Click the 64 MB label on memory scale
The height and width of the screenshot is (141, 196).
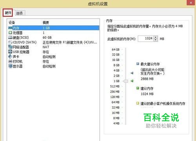(x=116, y=102)
